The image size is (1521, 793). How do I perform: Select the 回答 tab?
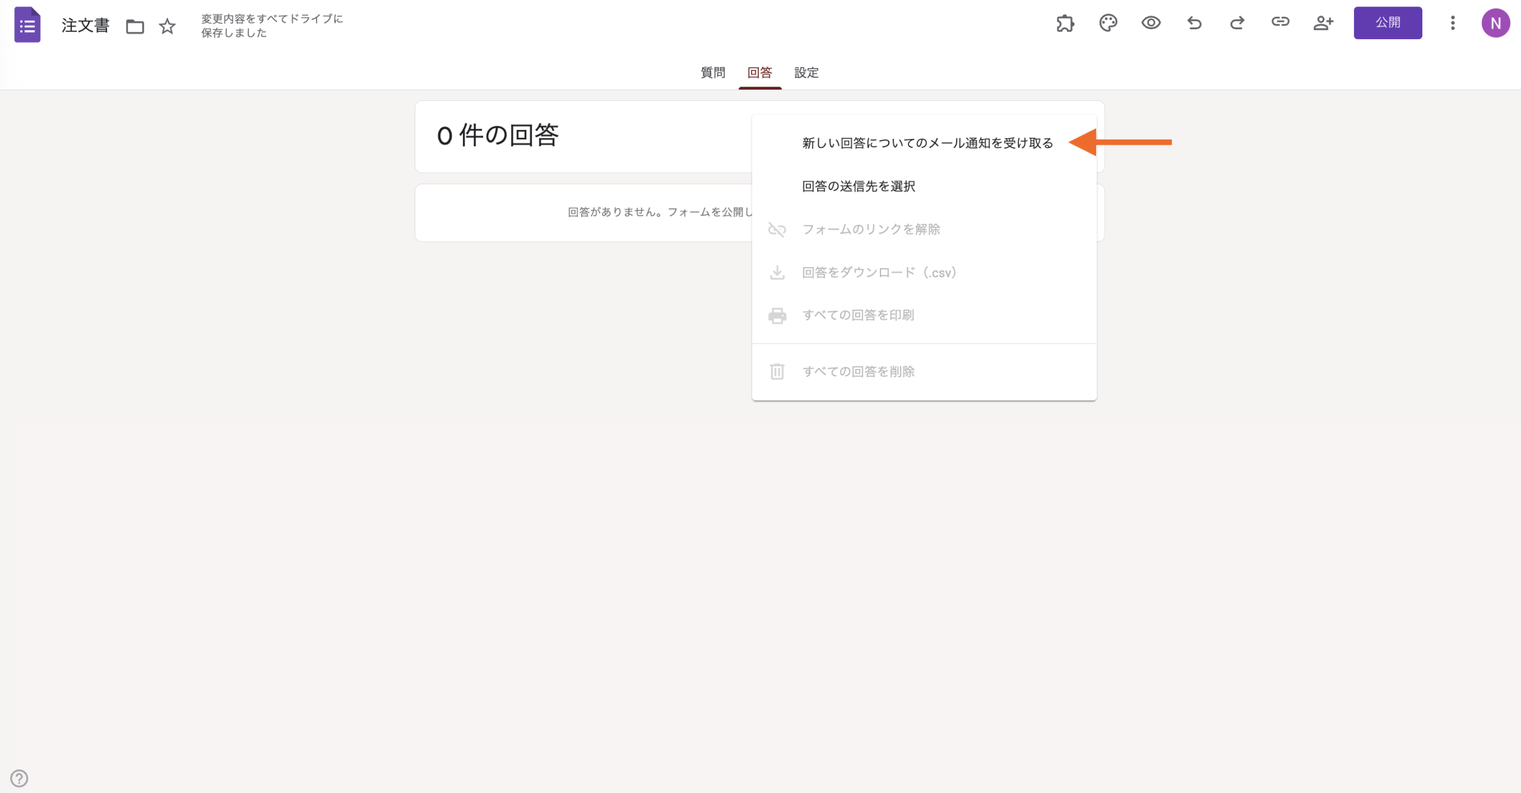[x=759, y=72]
